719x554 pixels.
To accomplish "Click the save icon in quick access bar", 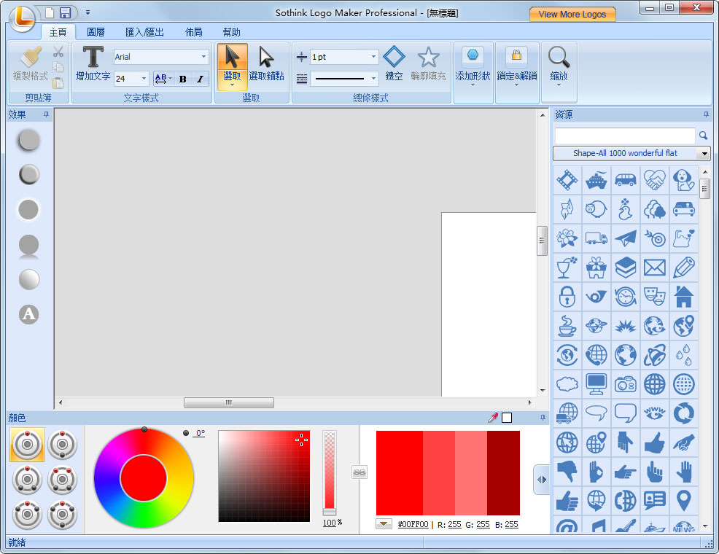I will point(66,12).
